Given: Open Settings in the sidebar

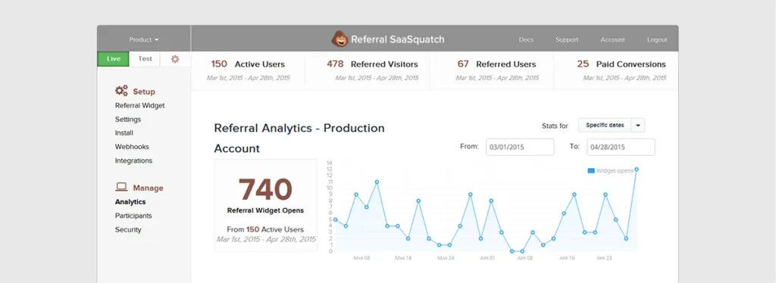Looking at the screenshot, I should (128, 119).
